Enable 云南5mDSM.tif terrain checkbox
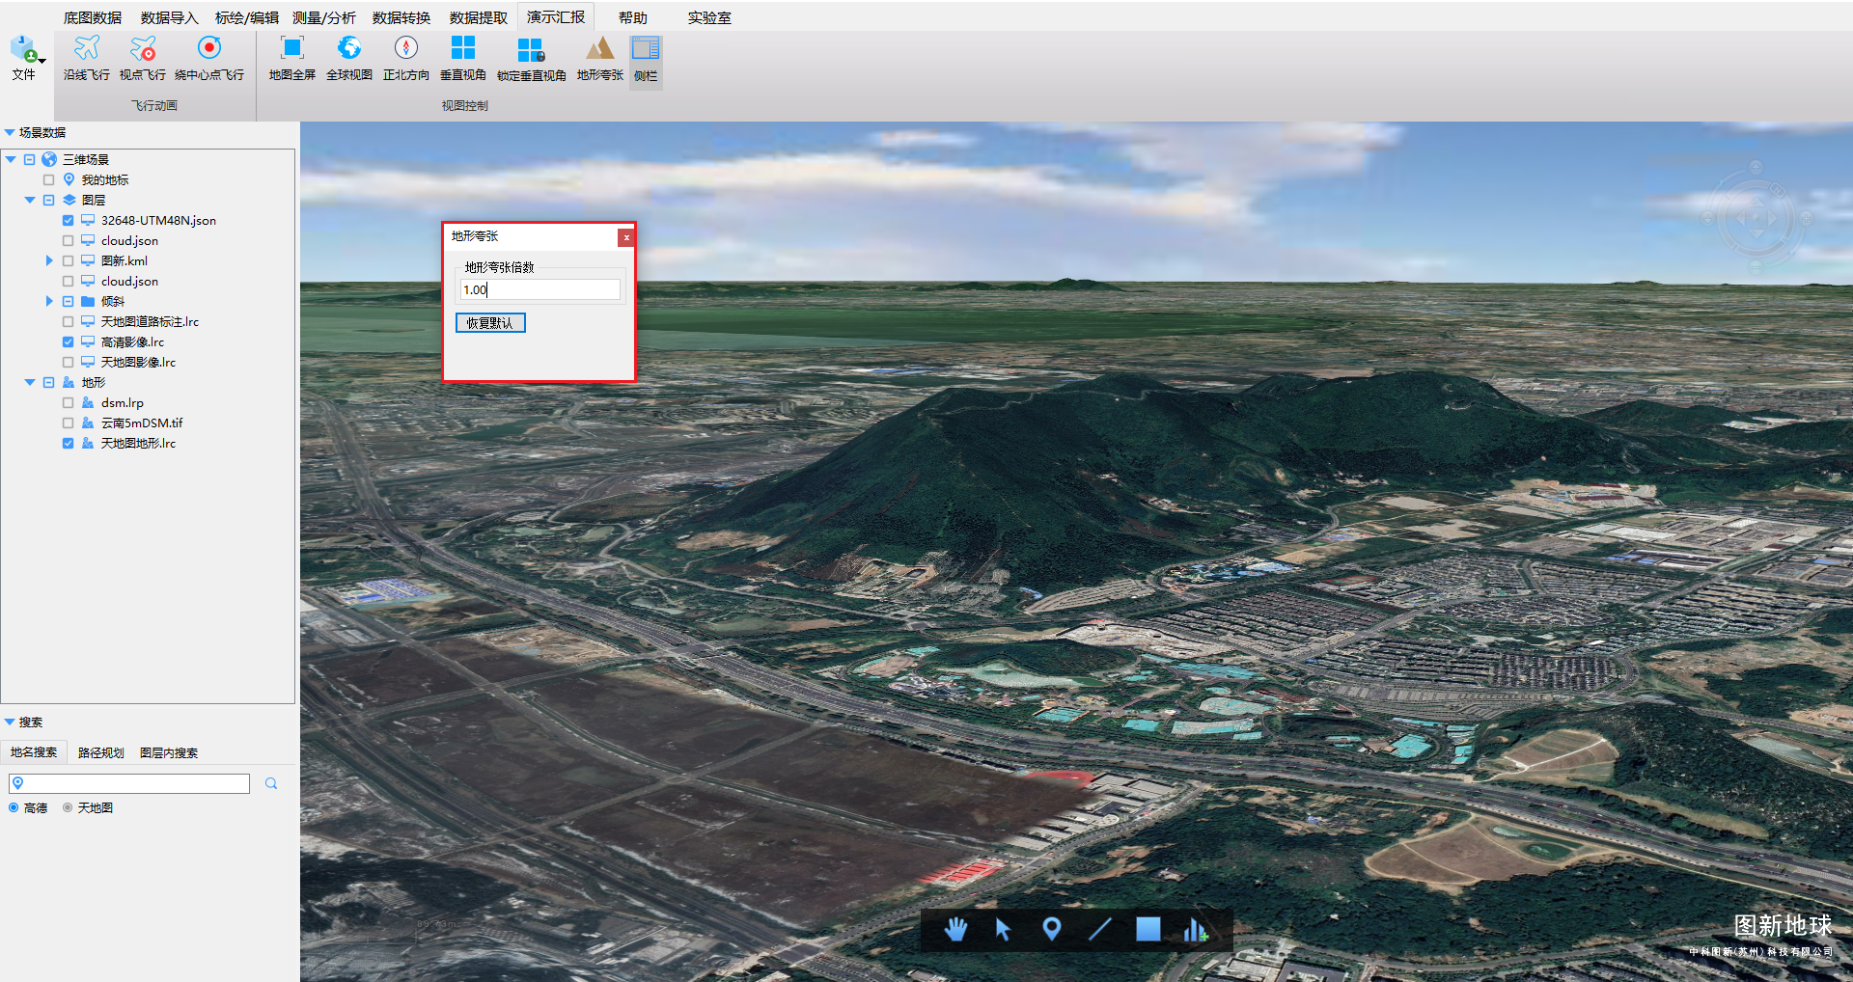Screen dimensions: 1853x982 pos(68,423)
